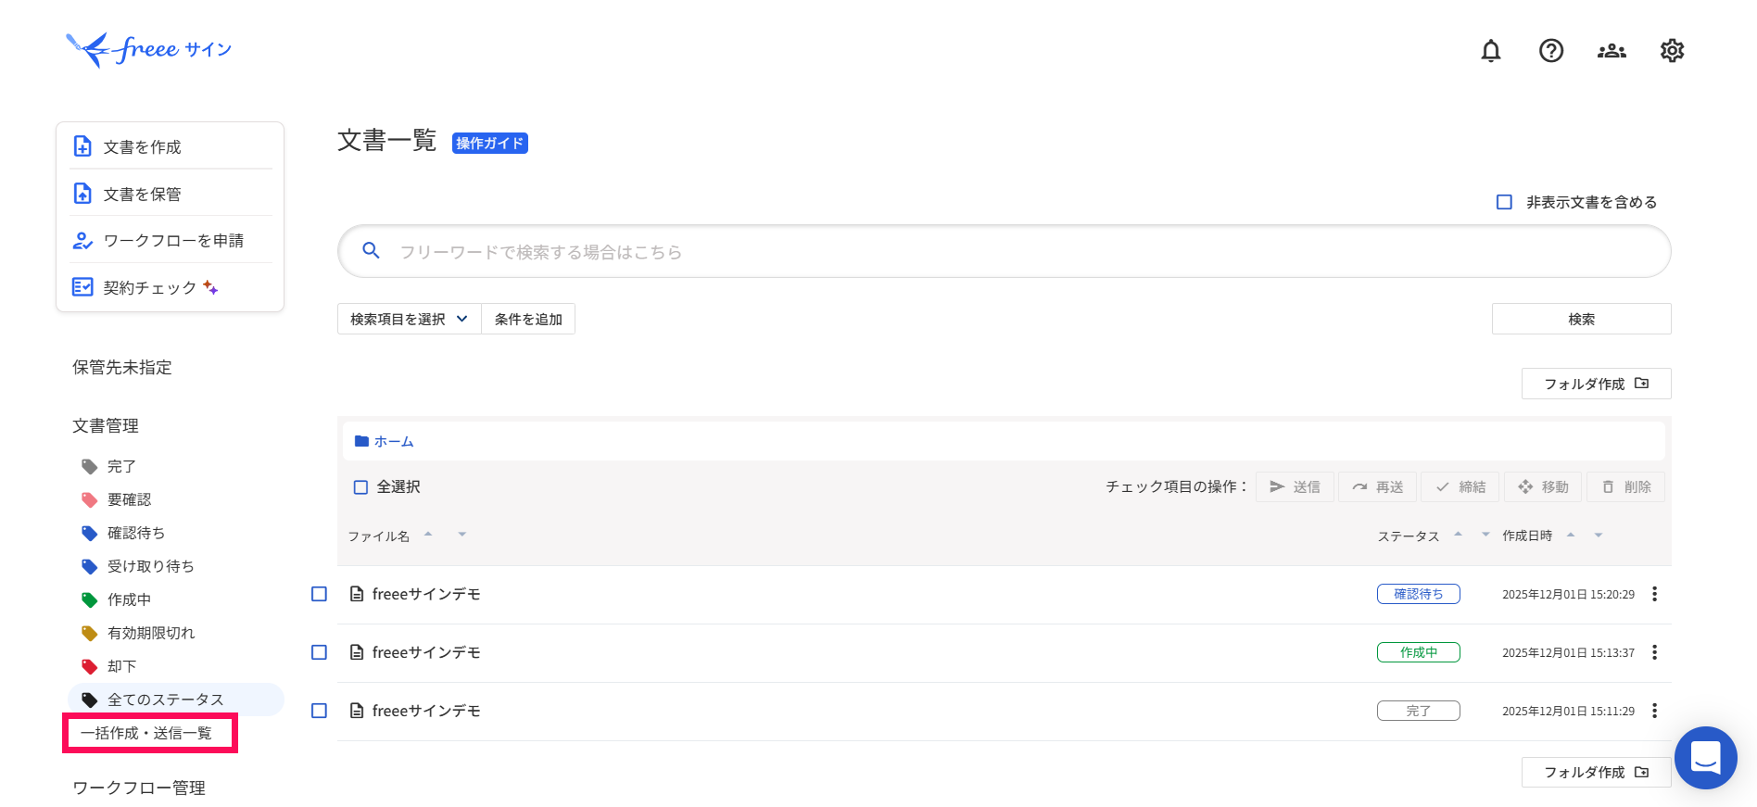Open the notifications bell icon
This screenshot has width=1757, height=807.
click(1490, 51)
